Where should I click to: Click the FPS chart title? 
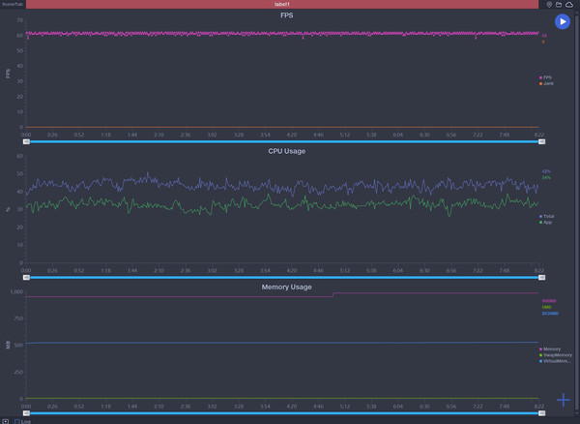(x=287, y=15)
